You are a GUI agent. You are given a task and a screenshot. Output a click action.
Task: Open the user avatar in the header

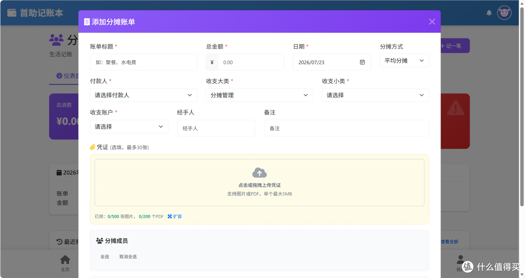pos(504,13)
